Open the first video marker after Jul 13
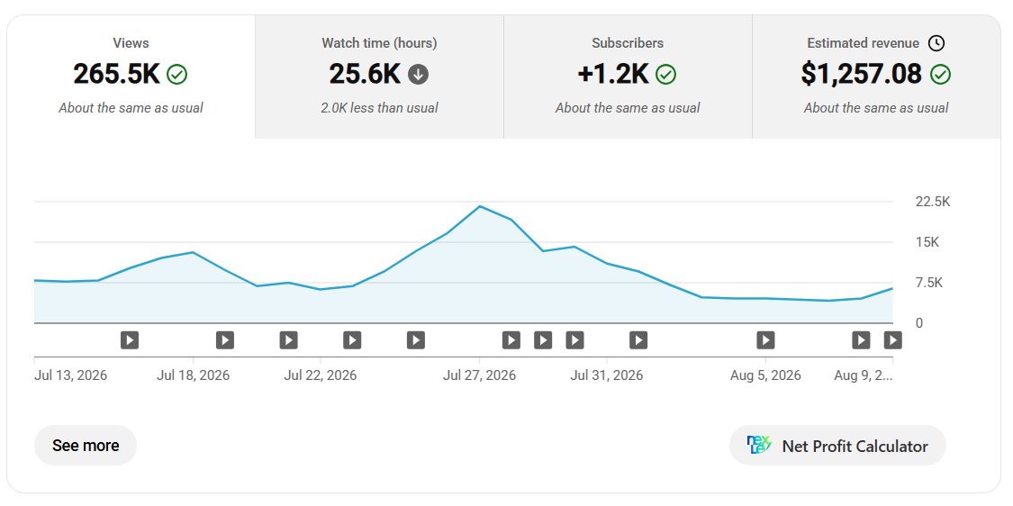Viewport: 1013px width, 506px height. [x=129, y=340]
